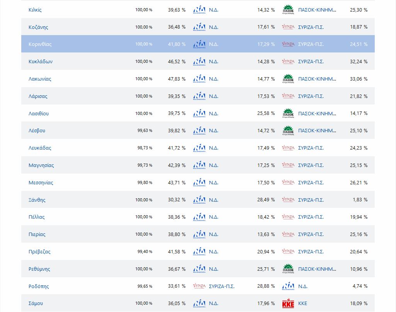396x312 pixels.
Task: Select the Μεσσηνίας district link
Action: point(41,183)
